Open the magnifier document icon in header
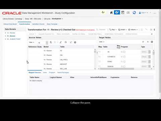Screen dimensions: 161x121 [x=123, y=12]
